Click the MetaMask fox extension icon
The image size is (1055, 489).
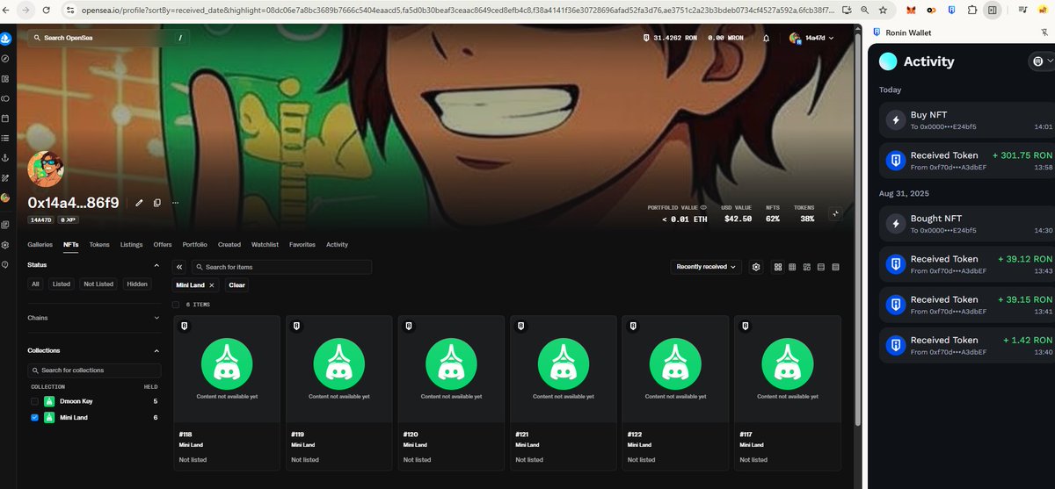pyautogui.click(x=910, y=10)
